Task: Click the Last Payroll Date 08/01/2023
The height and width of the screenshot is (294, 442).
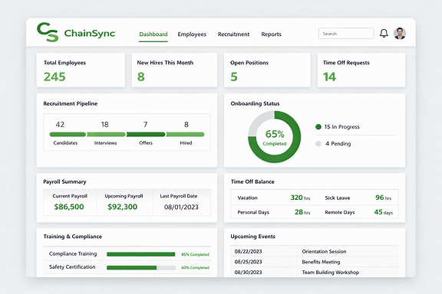Action: click(x=181, y=207)
